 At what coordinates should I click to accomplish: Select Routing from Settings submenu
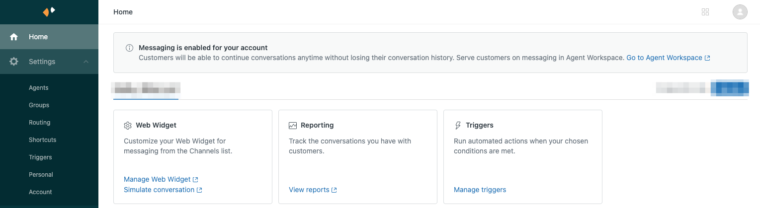coord(39,123)
